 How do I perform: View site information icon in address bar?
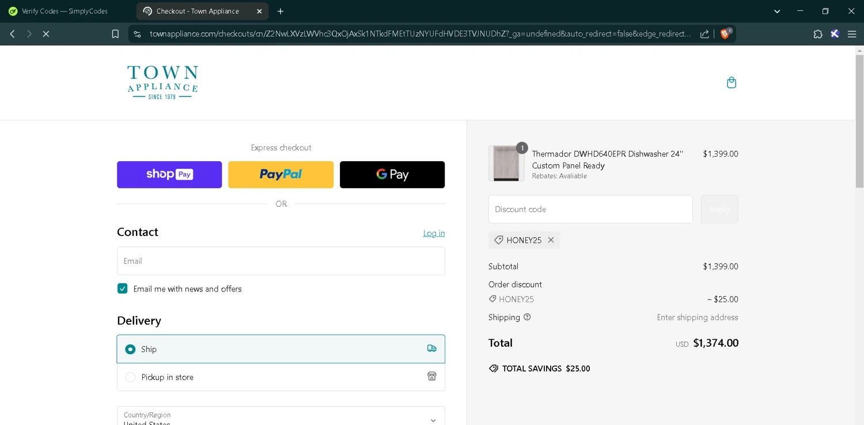pos(137,34)
